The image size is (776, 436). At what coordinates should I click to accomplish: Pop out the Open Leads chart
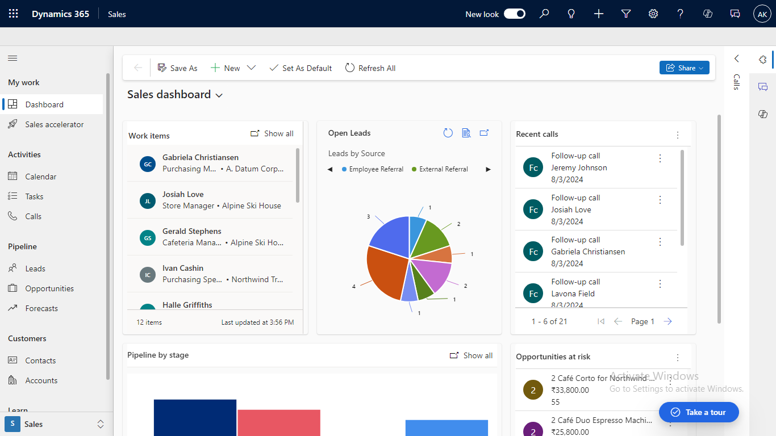[x=484, y=132]
